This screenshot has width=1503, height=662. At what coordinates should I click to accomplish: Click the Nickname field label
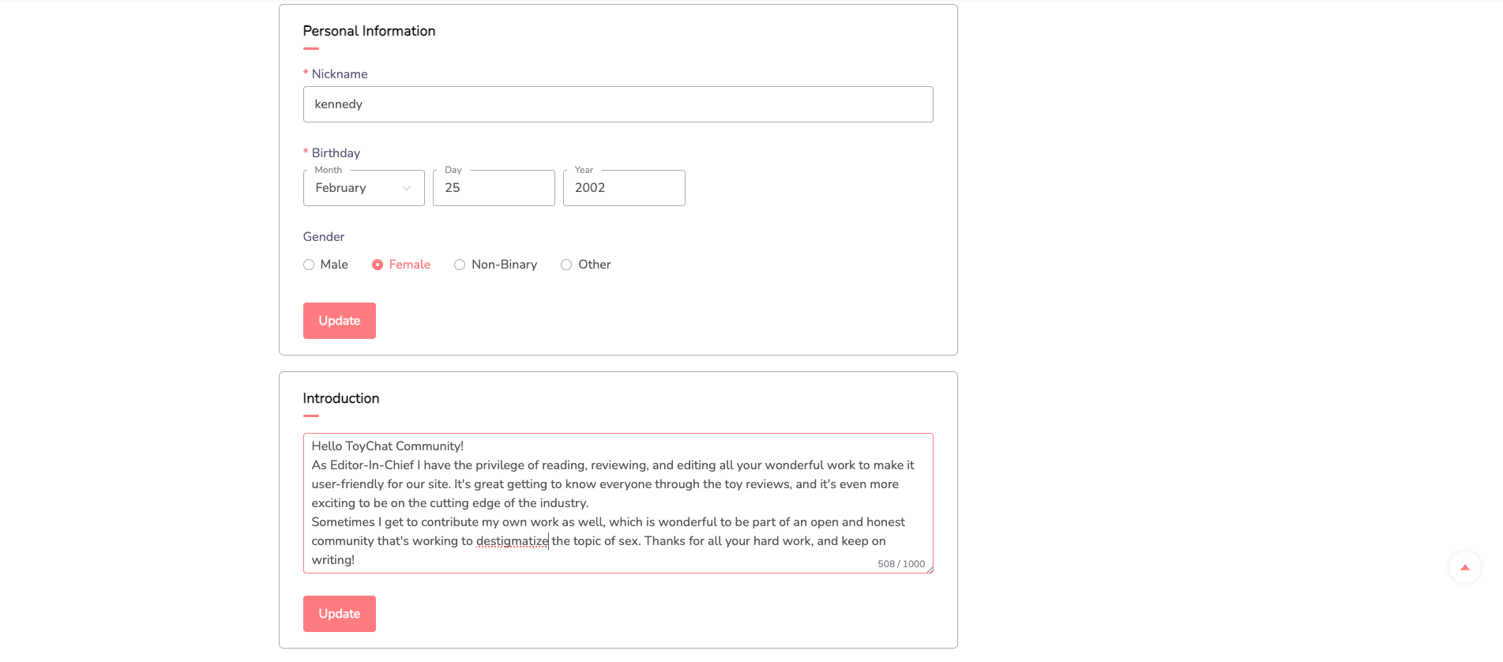click(339, 74)
